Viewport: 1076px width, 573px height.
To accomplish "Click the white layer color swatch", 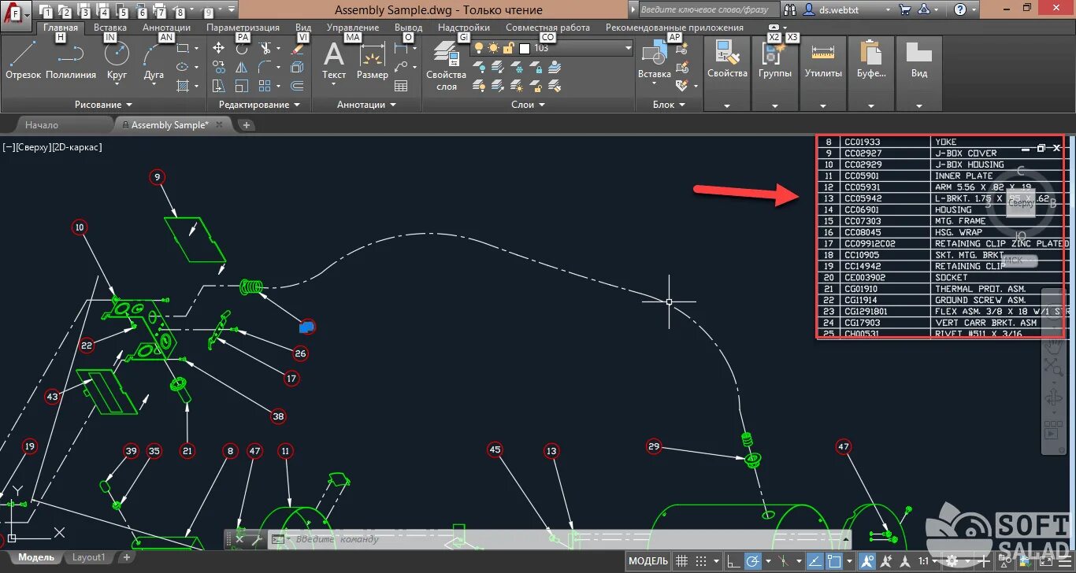I will point(525,48).
